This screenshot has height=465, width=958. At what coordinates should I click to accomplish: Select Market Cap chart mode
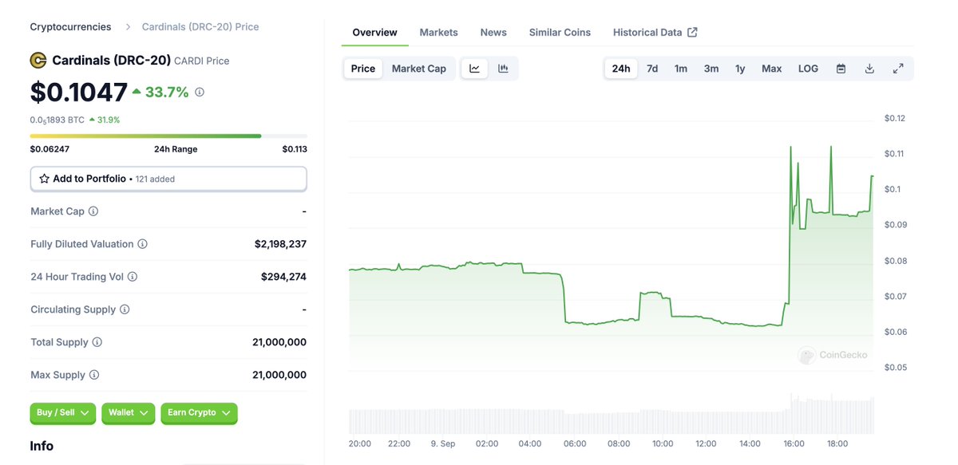coord(419,69)
